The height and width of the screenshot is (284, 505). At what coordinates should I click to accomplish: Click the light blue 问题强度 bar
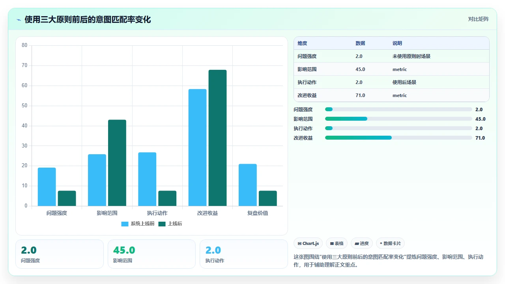coord(47,187)
